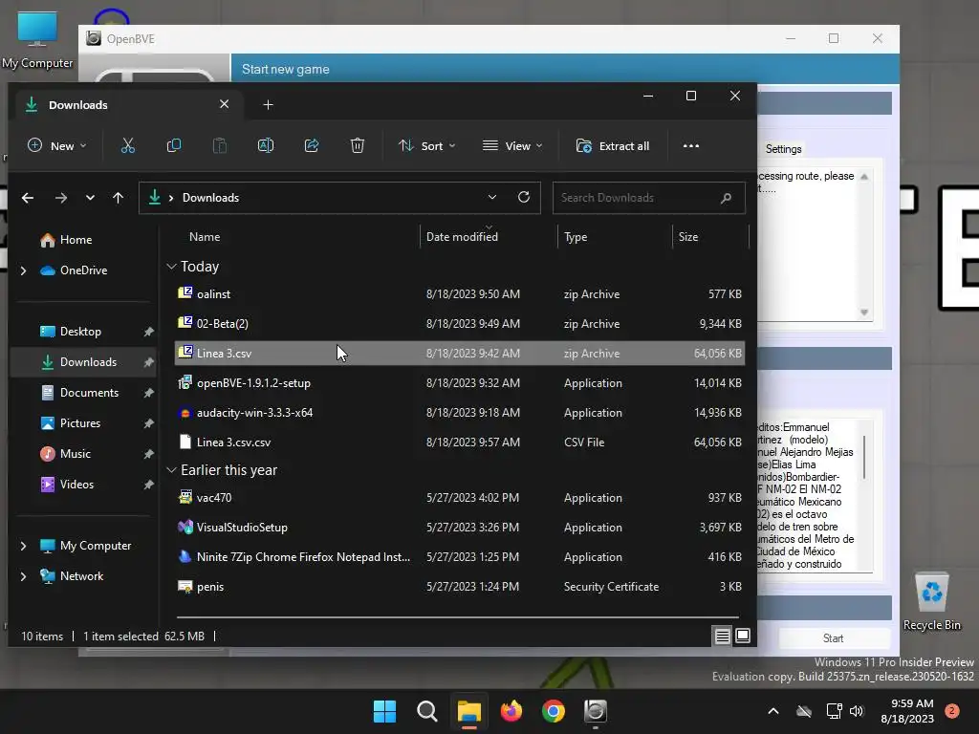Click File Explorer on the taskbar
Image resolution: width=979 pixels, height=734 pixels.
pos(468,711)
